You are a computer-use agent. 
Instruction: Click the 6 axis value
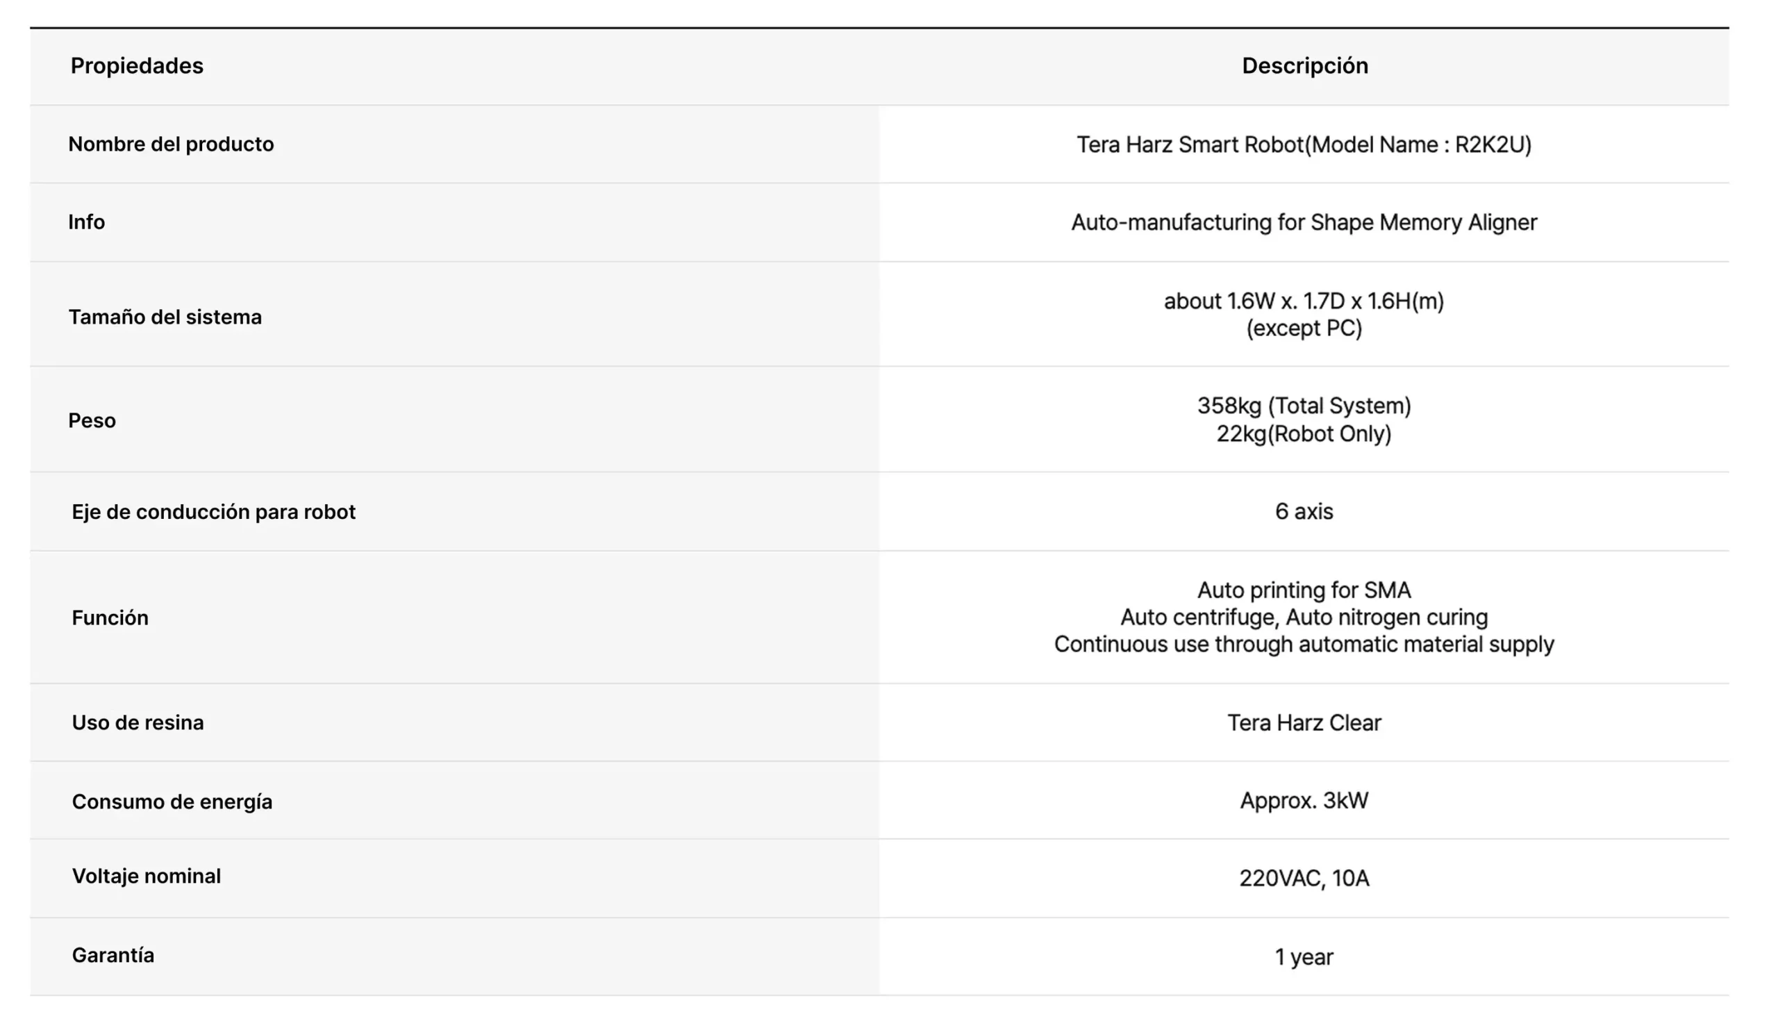[x=1304, y=511]
